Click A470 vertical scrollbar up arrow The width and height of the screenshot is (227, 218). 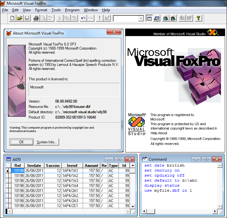(x=133, y=166)
